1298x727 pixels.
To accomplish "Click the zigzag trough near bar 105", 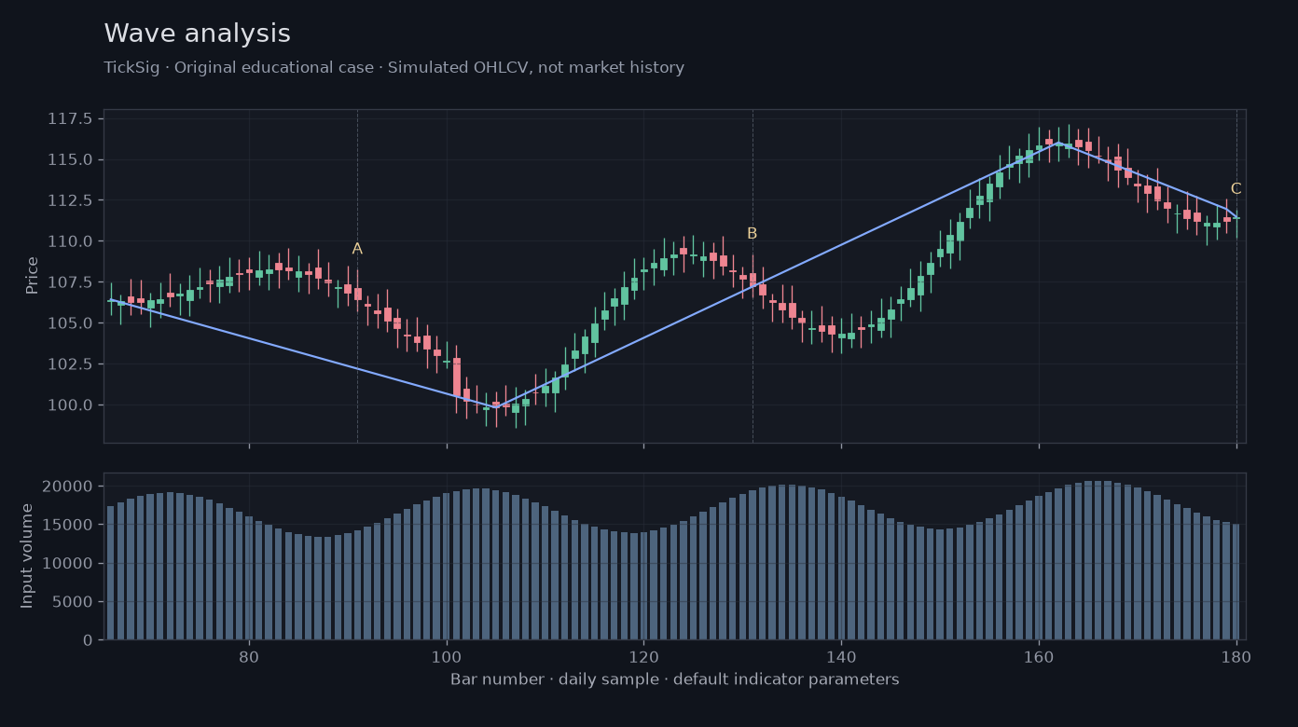I will [x=496, y=406].
